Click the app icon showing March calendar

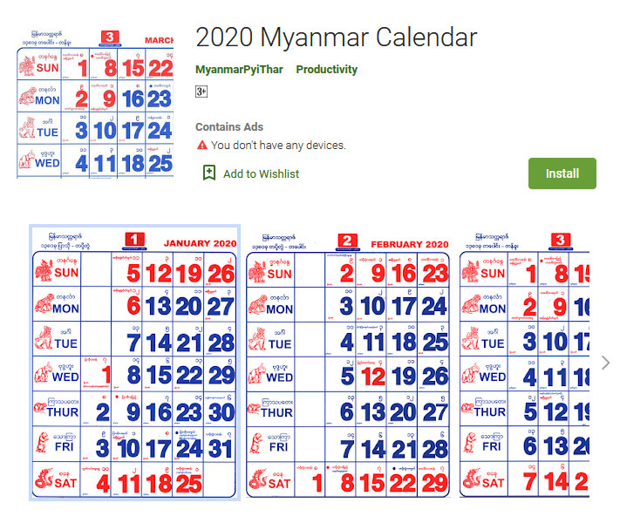click(95, 104)
